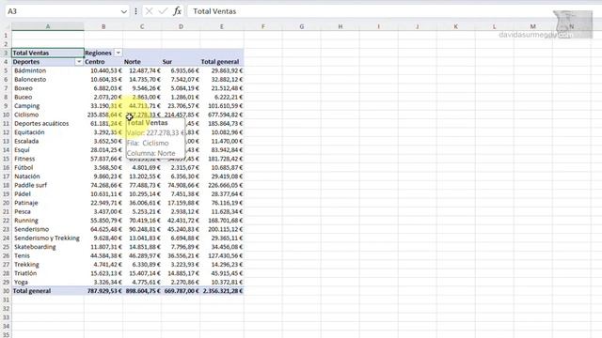Screen dimensions: 602x338
Task: Select the Buceo row label
Action: coord(23,97)
